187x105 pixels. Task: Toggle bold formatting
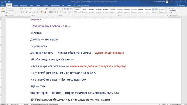pos(21,12)
